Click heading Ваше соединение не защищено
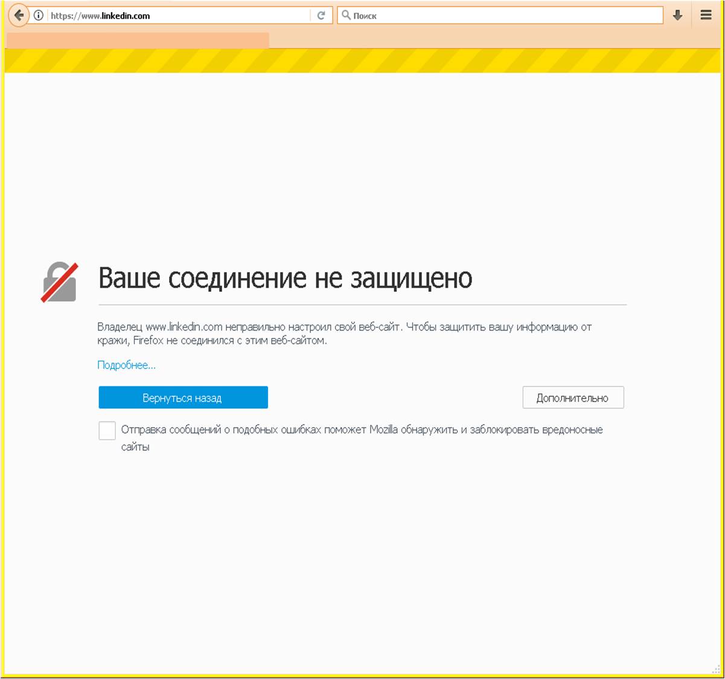The image size is (725, 679). tap(285, 279)
